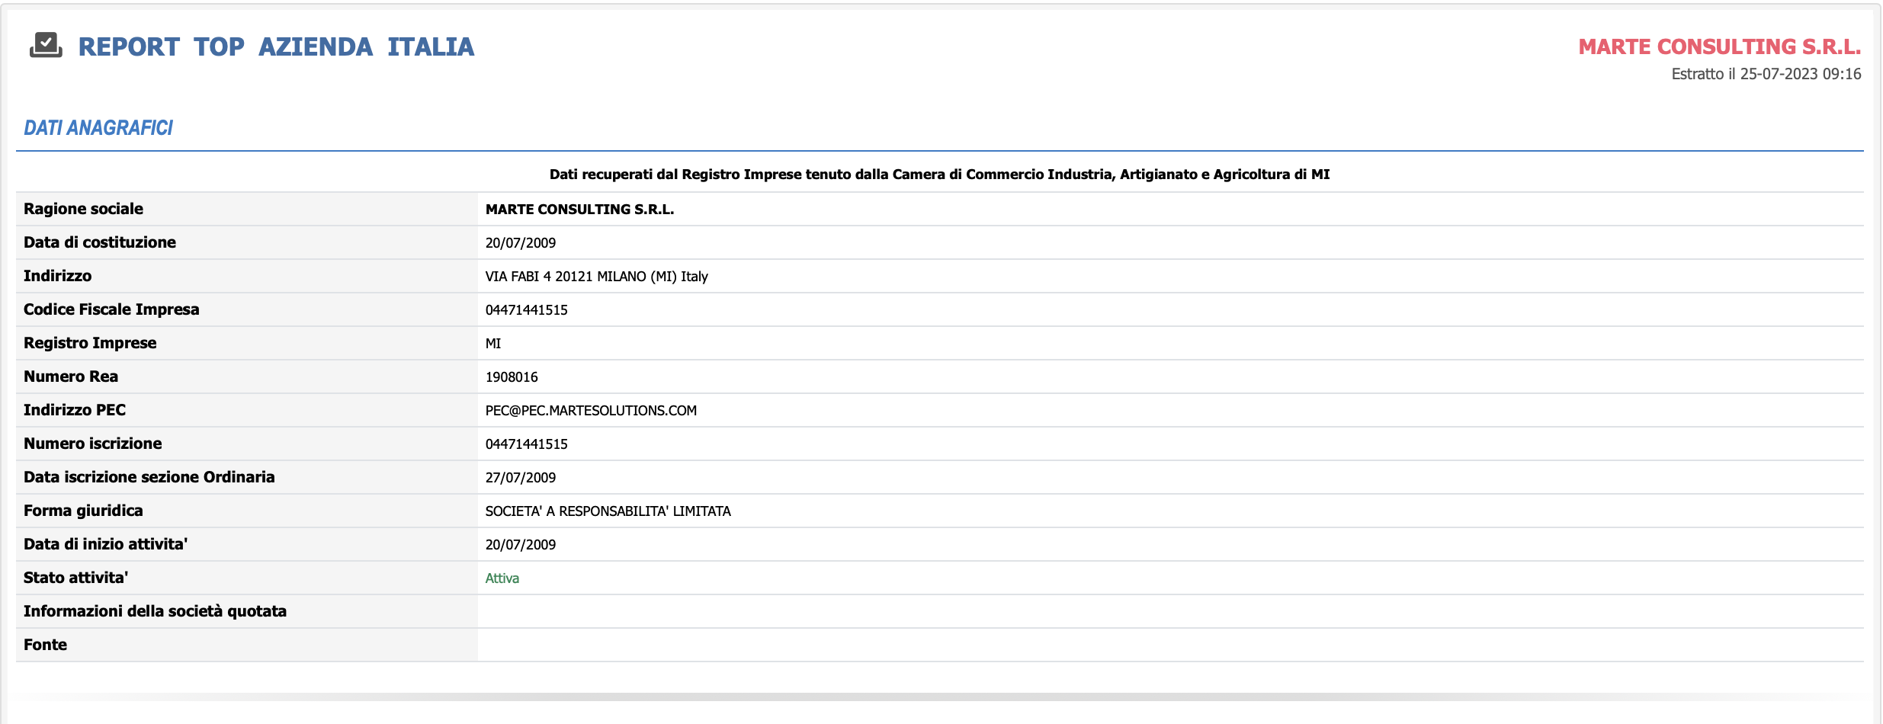Click the Informazioni della società quotata label

155,611
